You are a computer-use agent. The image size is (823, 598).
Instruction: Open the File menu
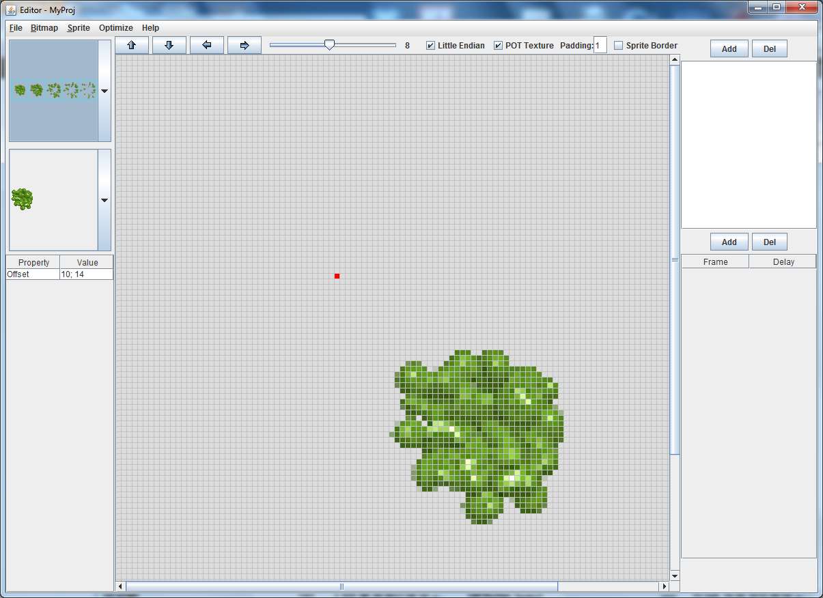point(15,28)
